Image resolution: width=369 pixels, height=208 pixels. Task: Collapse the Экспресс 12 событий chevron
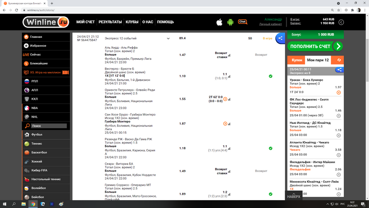(x=168, y=38)
